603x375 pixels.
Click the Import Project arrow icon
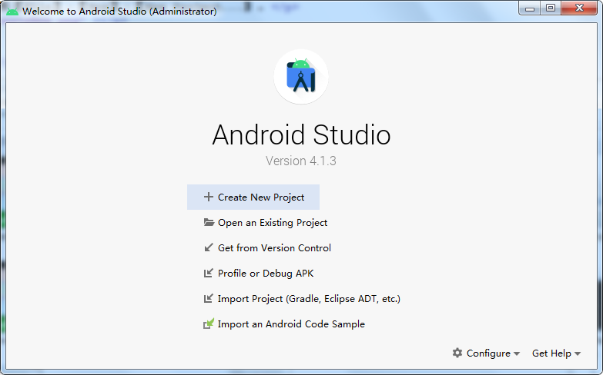tap(209, 298)
